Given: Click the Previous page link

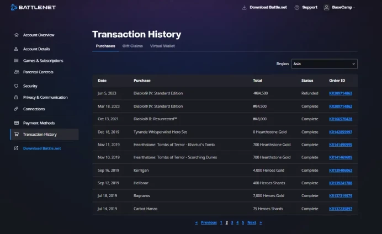Looking at the screenshot, I should coord(209,222).
